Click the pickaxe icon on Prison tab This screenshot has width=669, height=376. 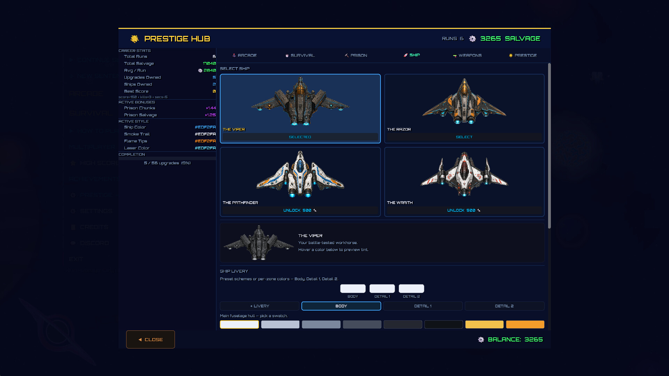point(347,55)
